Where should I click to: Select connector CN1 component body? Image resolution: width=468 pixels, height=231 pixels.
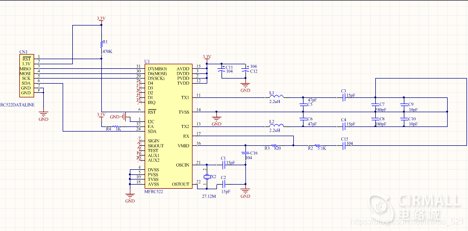click(27, 75)
